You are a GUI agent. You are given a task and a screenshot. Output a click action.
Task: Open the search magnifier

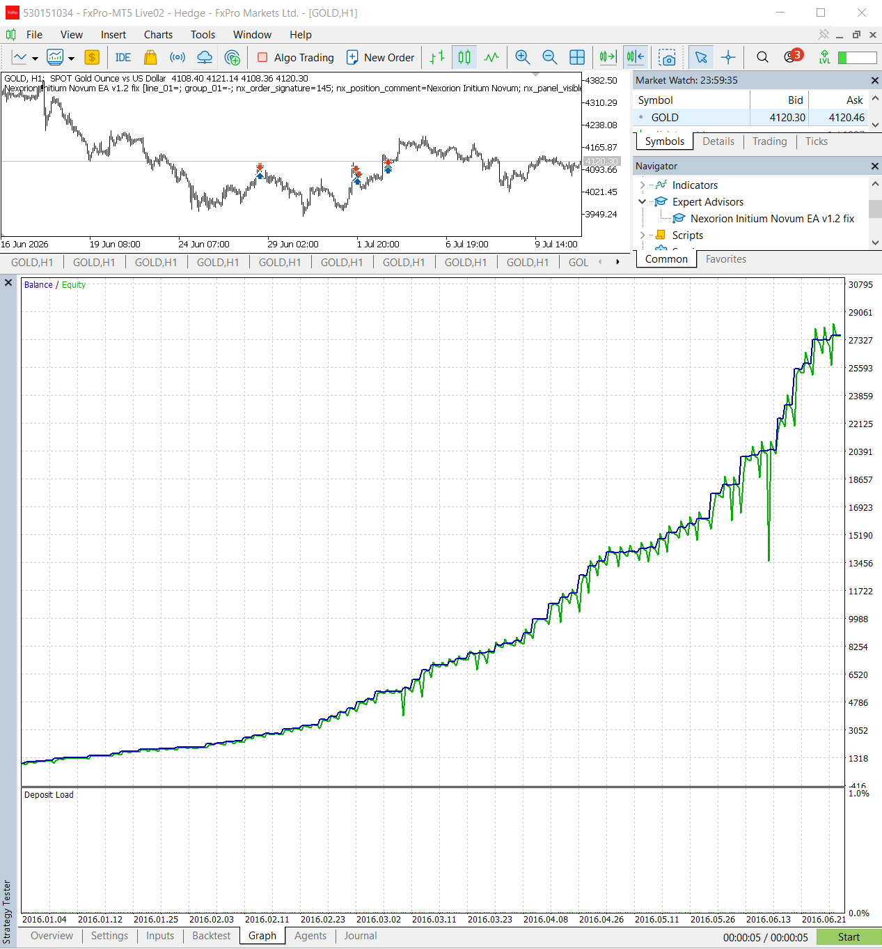tap(762, 57)
